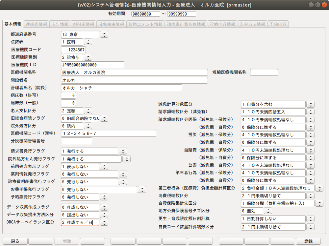Screen dimensions: 329x246
Task: Click the ORCAサーベイランス区分 combo text field
Action: (x=80, y=222)
